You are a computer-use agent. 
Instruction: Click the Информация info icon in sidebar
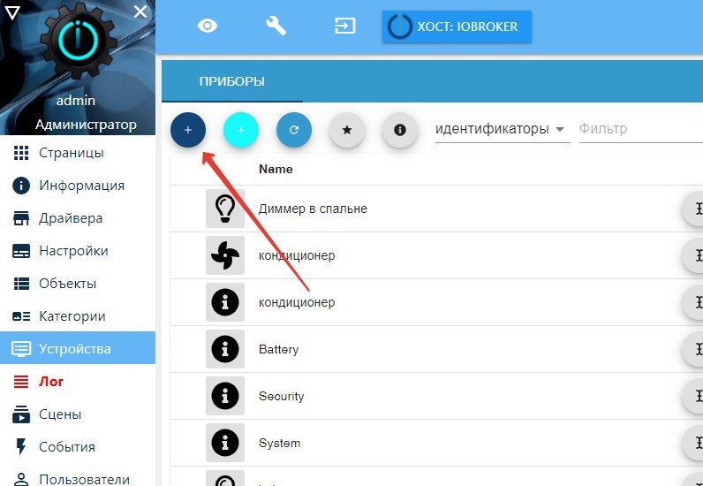pos(21,186)
